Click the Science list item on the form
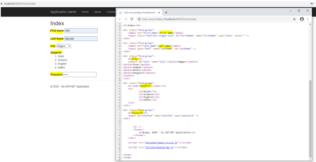This screenshot has width=316, height=162. tap(62, 60)
